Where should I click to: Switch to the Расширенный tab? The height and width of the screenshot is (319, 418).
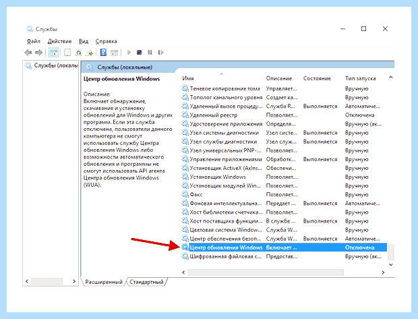point(104,282)
